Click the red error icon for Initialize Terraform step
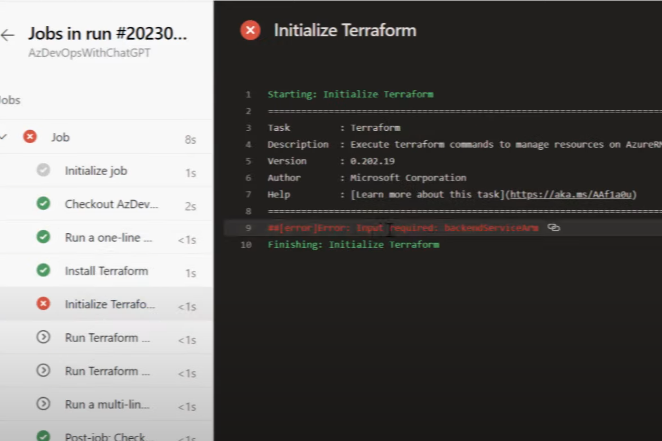The height and width of the screenshot is (441, 662). point(43,303)
